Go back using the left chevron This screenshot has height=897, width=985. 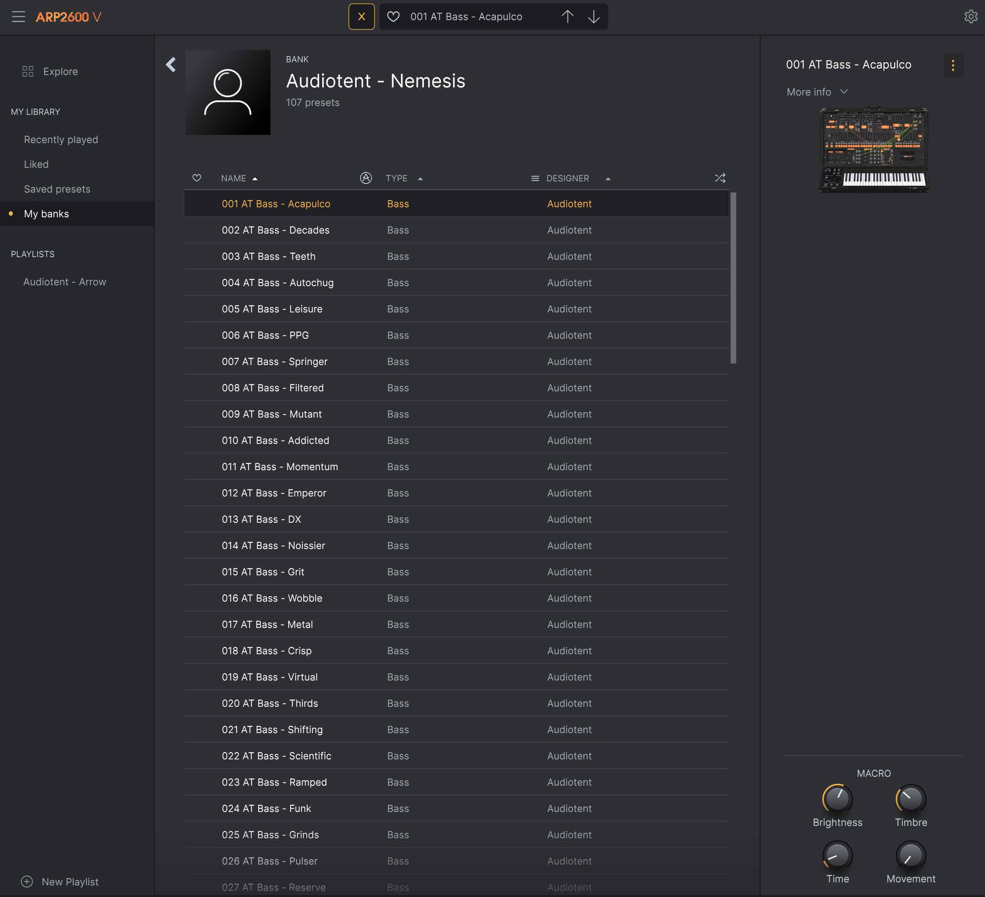coord(170,65)
